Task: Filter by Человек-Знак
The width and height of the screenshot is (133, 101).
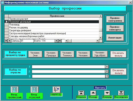Action: point(35,54)
